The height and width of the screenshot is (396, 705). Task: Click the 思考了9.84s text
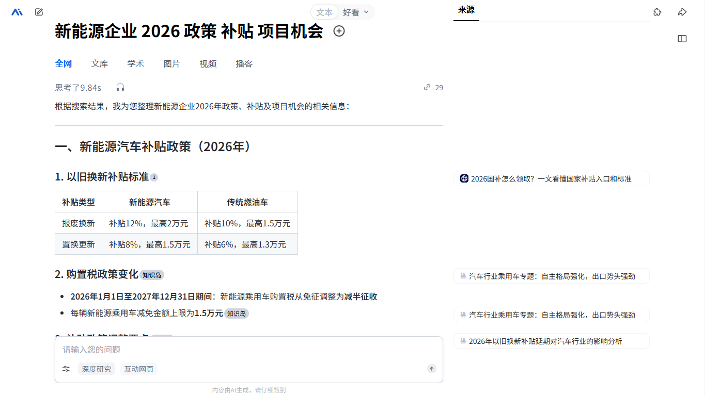pyautogui.click(x=78, y=88)
